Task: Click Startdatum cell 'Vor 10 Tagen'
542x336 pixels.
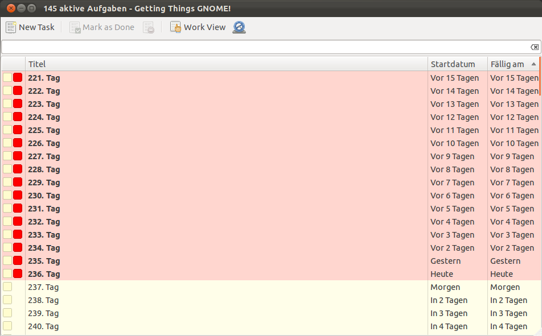Action: coord(454,143)
